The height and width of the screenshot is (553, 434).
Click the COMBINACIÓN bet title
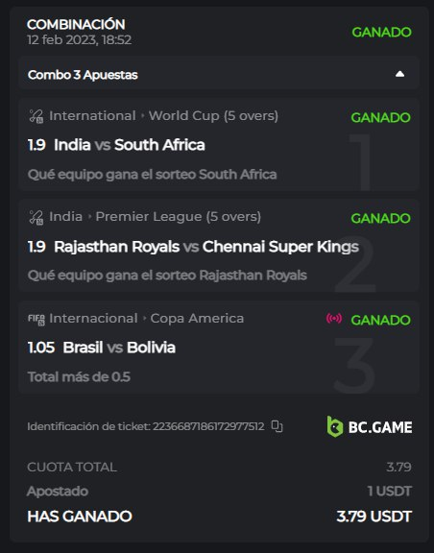(76, 24)
